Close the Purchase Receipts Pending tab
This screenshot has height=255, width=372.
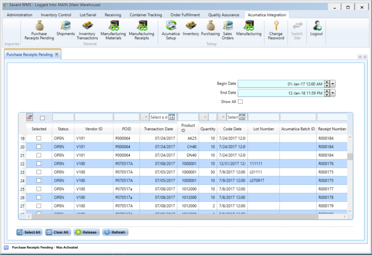pyautogui.click(x=57, y=55)
